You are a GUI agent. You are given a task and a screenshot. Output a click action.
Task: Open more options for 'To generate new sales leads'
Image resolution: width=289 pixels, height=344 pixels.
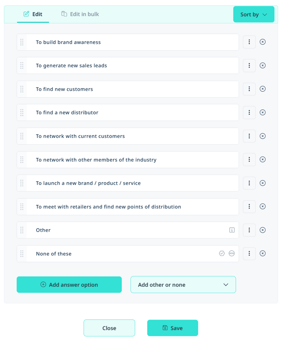pos(249,65)
